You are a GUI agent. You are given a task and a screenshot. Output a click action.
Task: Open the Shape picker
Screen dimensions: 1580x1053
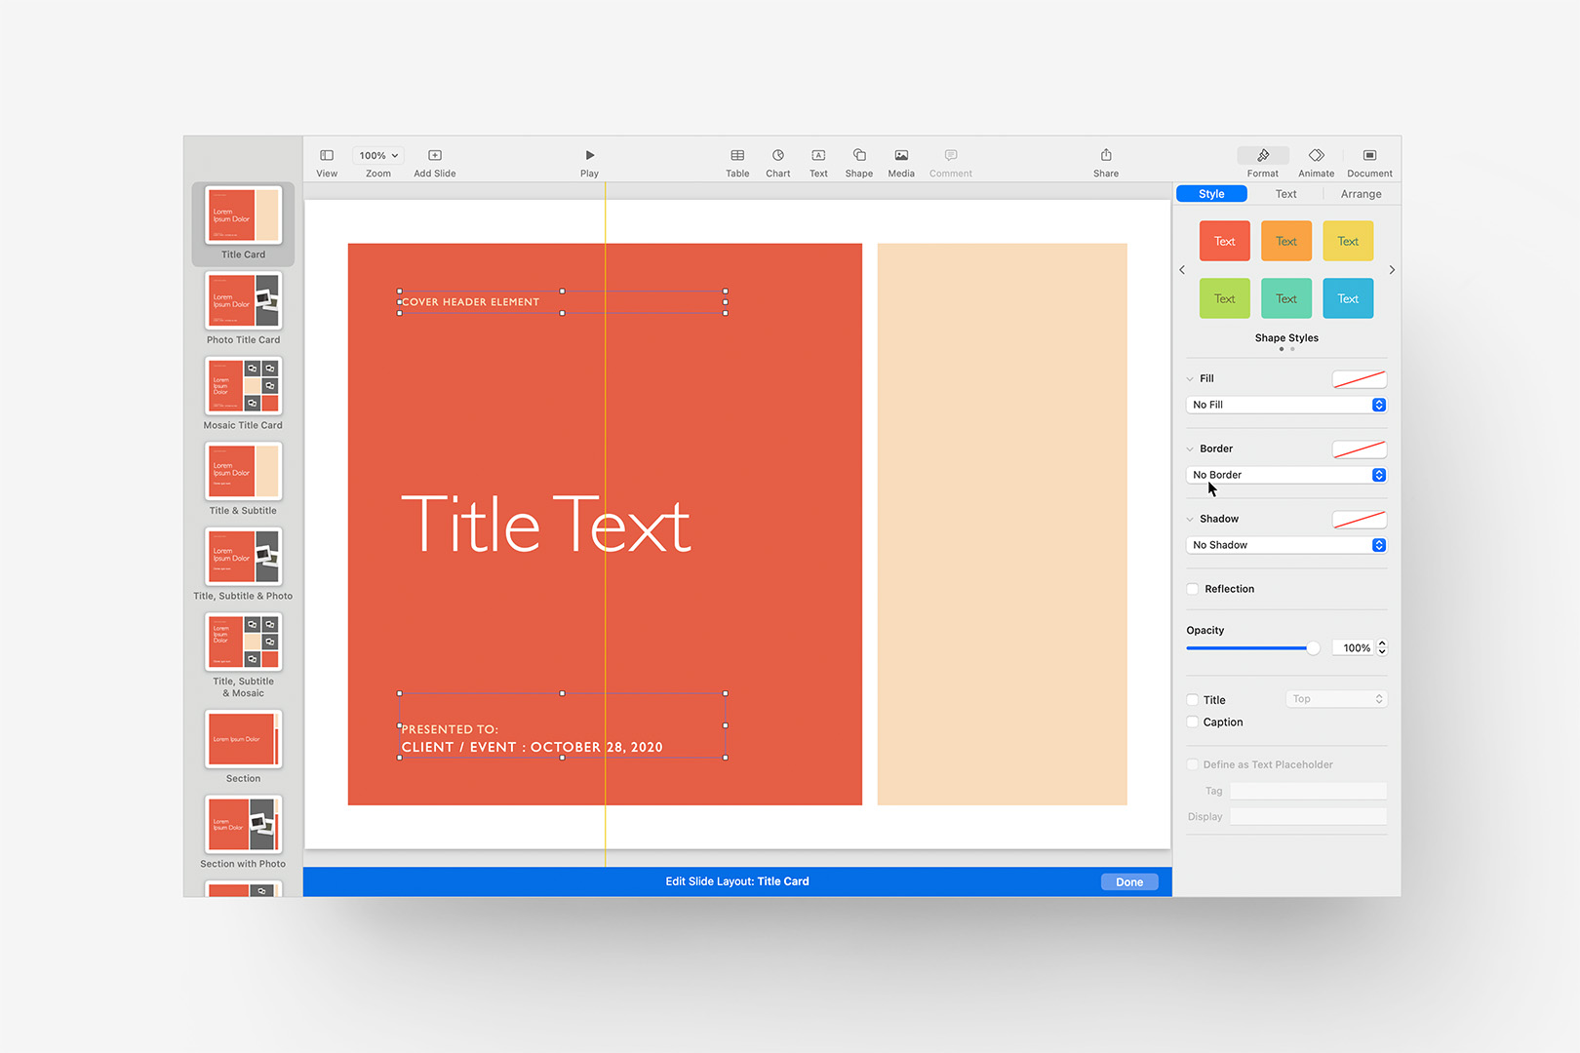click(x=859, y=156)
